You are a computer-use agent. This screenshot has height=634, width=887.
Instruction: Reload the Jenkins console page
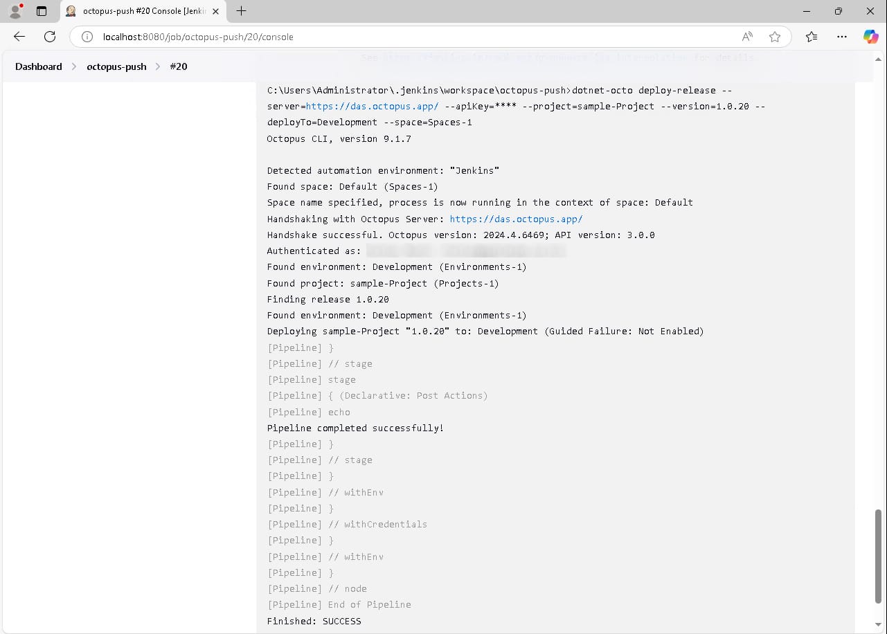click(x=50, y=37)
